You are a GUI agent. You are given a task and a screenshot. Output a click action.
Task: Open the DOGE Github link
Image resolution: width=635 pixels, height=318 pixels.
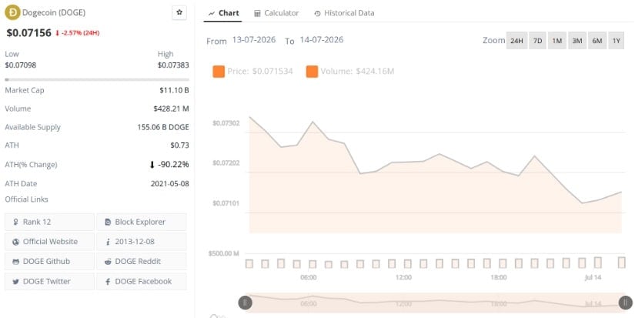[49, 261]
